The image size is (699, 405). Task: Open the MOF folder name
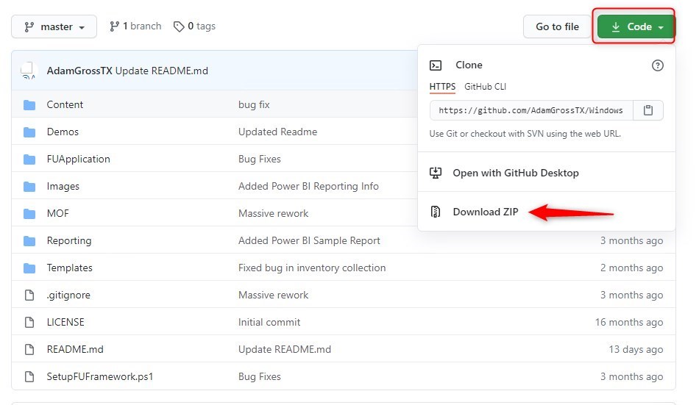tap(58, 213)
